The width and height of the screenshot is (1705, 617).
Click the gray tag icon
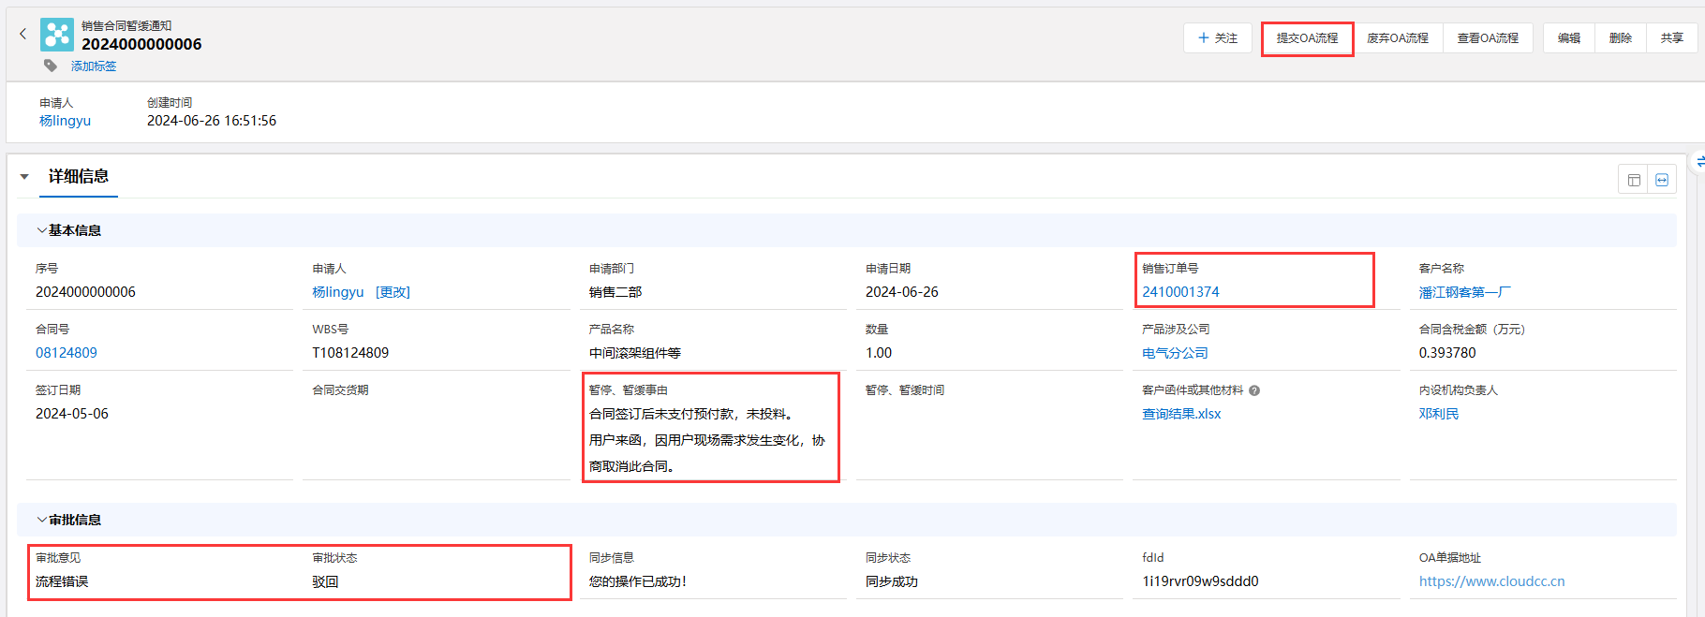pyautogui.click(x=51, y=66)
